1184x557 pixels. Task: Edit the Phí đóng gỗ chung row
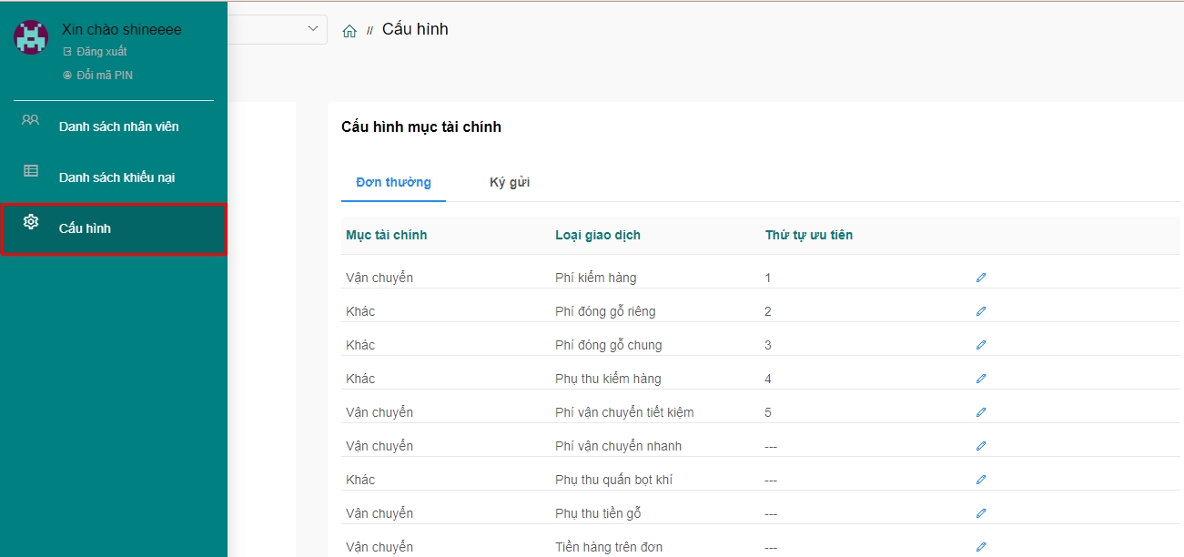[981, 345]
